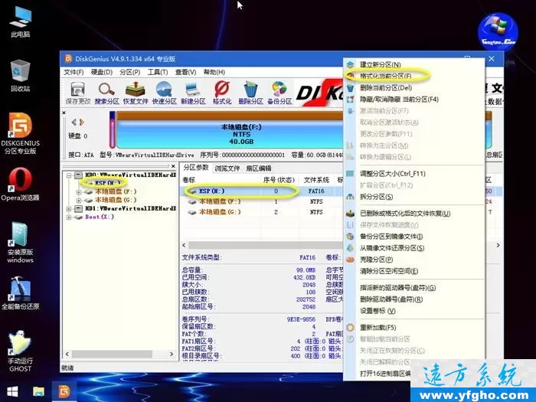Switch to the 扇区编辑 tab

coord(259,168)
